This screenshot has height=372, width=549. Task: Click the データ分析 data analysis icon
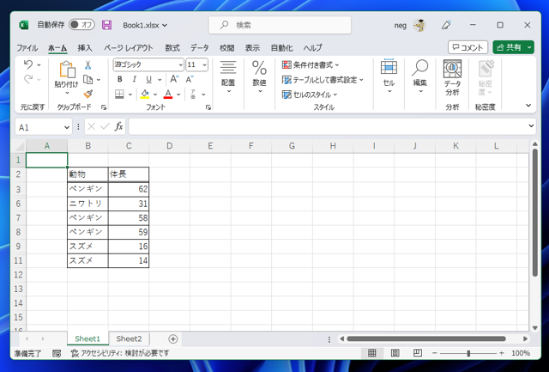[452, 78]
